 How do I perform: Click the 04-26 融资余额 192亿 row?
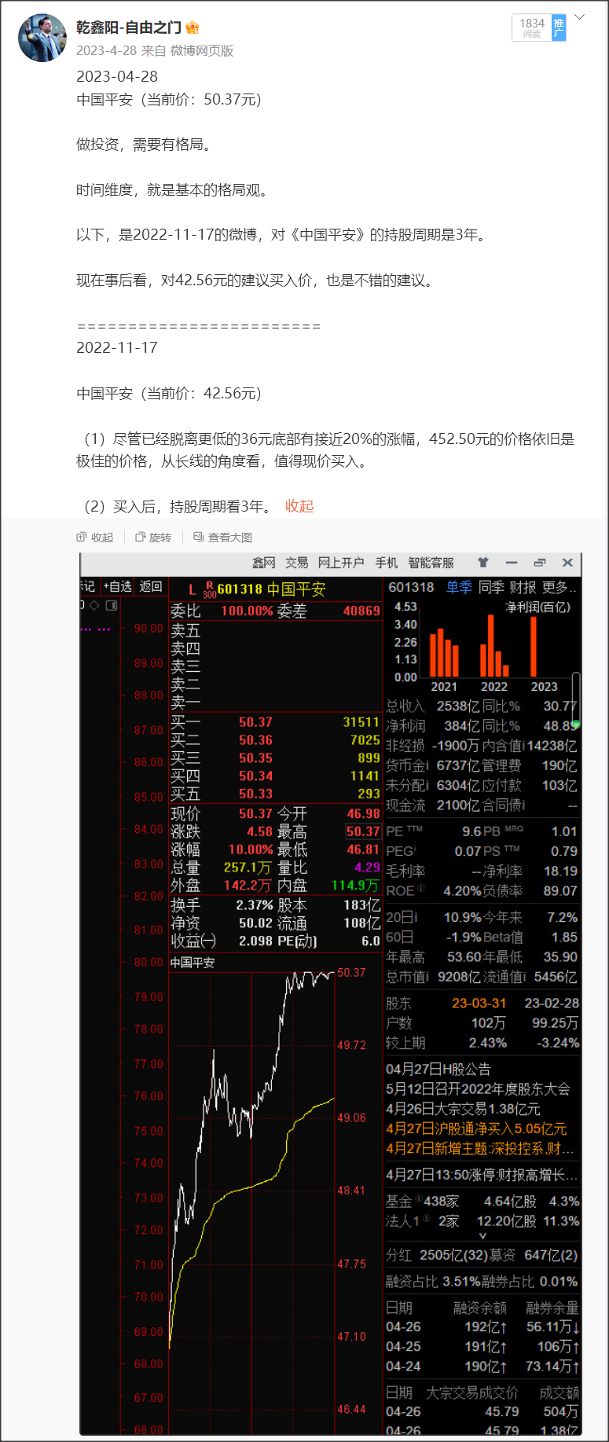(482, 1326)
